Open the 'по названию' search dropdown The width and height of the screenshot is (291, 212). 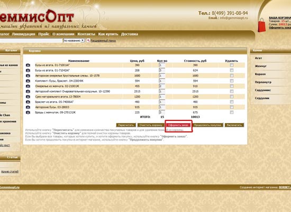pos(74,40)
